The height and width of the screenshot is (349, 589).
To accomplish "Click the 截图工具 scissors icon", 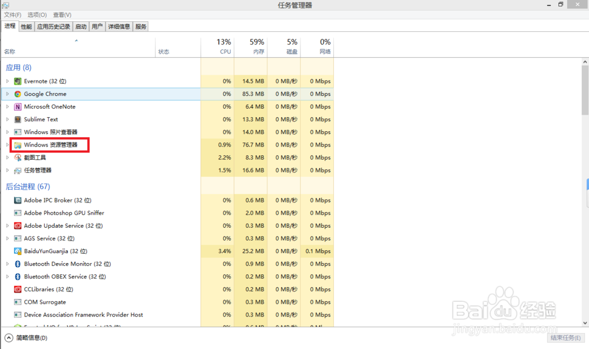I will point(18,158).
